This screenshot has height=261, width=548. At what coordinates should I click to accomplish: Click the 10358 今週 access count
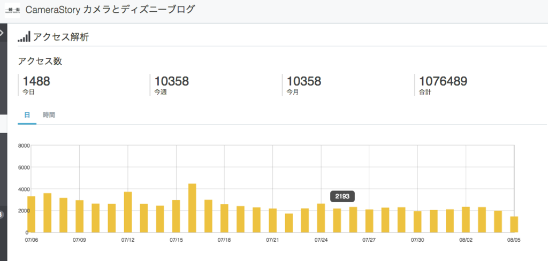(171, 85)
